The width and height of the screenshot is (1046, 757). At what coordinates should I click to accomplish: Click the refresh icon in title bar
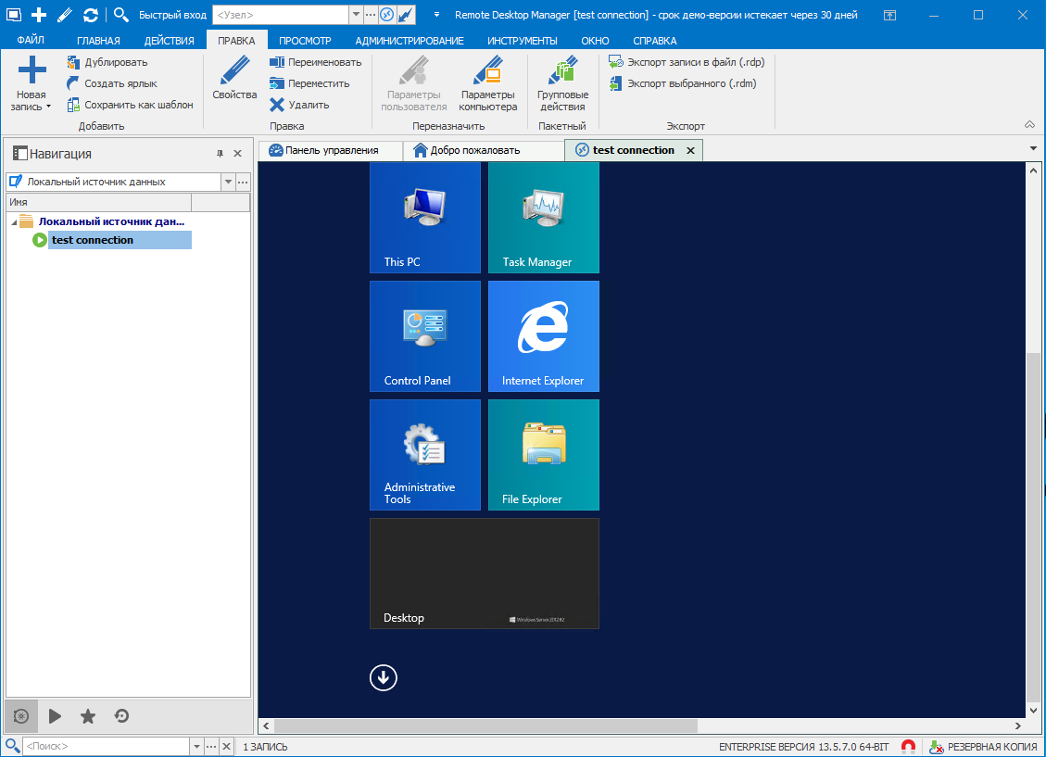pyautogui.click(x=91, y=15)
